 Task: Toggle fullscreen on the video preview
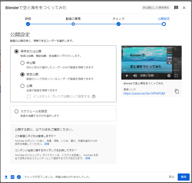[x=176, y=76]
